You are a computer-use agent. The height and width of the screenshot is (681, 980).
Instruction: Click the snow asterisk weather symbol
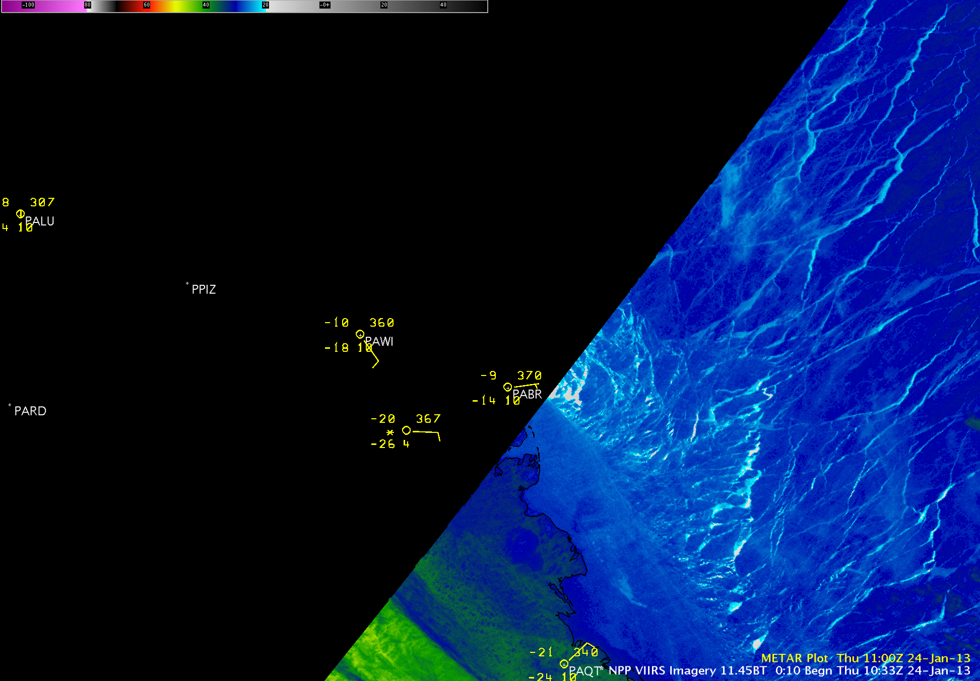pos(390,432)
